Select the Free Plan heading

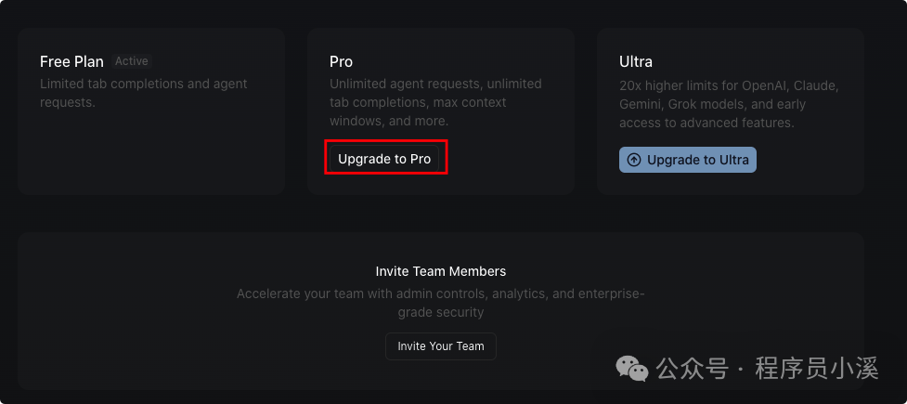pos(71,62)
